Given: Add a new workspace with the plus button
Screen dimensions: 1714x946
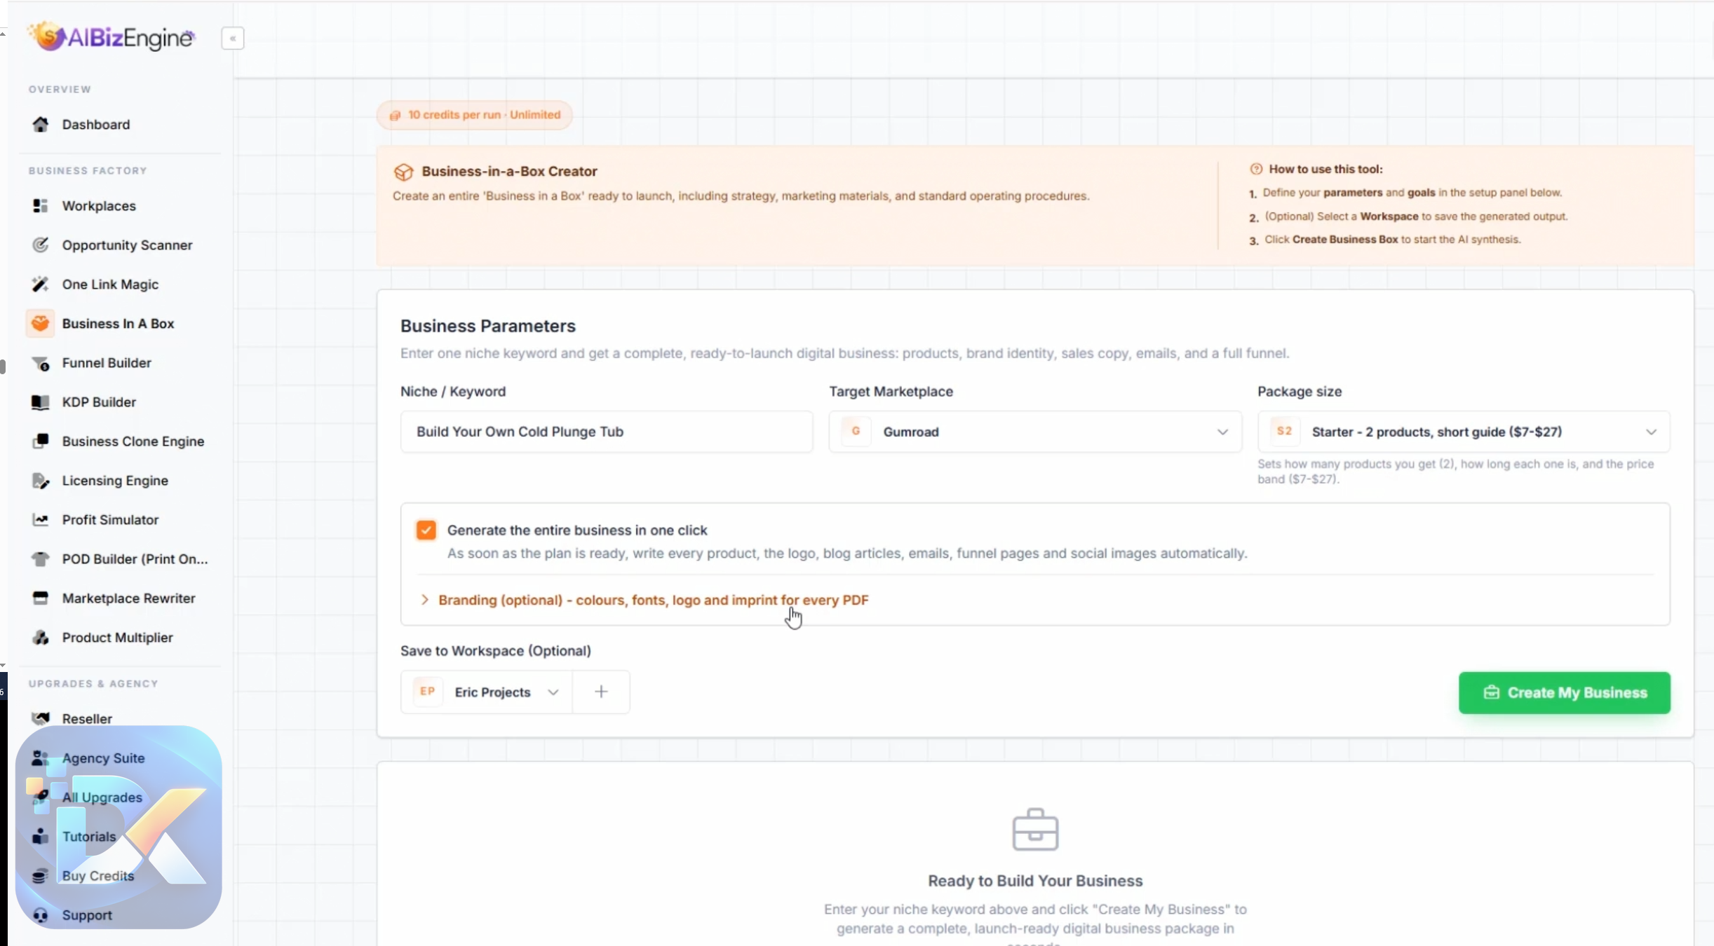Looking at the screenshot, I should point(601,692).
